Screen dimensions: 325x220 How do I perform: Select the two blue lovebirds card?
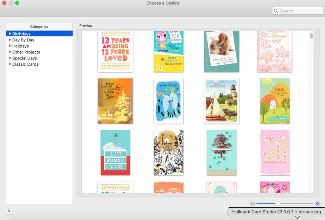tap(169, 101)
